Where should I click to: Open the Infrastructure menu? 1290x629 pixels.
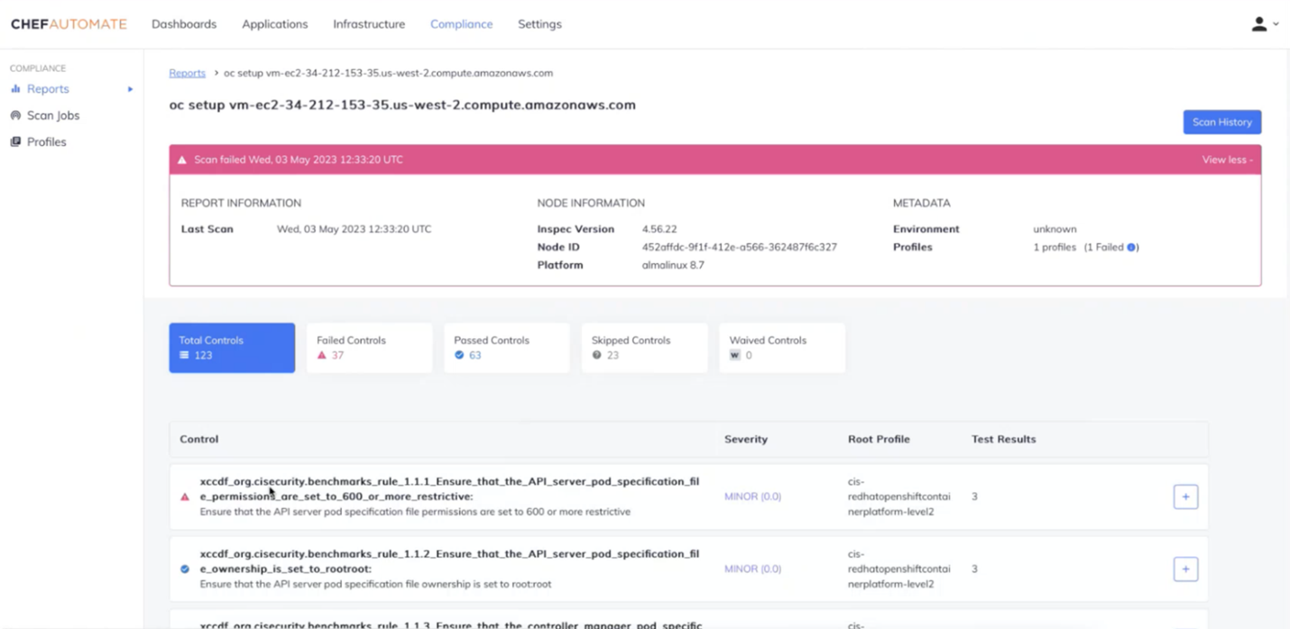pyautogui.click(x=368, y=24)
